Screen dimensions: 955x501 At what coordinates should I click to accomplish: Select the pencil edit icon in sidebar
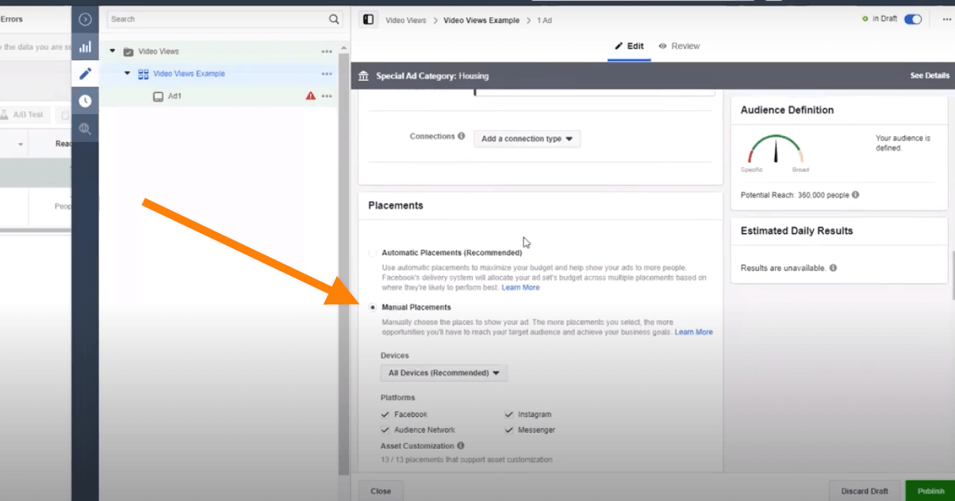coord(85,74)
